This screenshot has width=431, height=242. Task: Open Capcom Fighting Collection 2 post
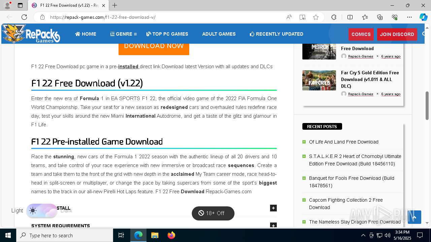click(346, 204)
